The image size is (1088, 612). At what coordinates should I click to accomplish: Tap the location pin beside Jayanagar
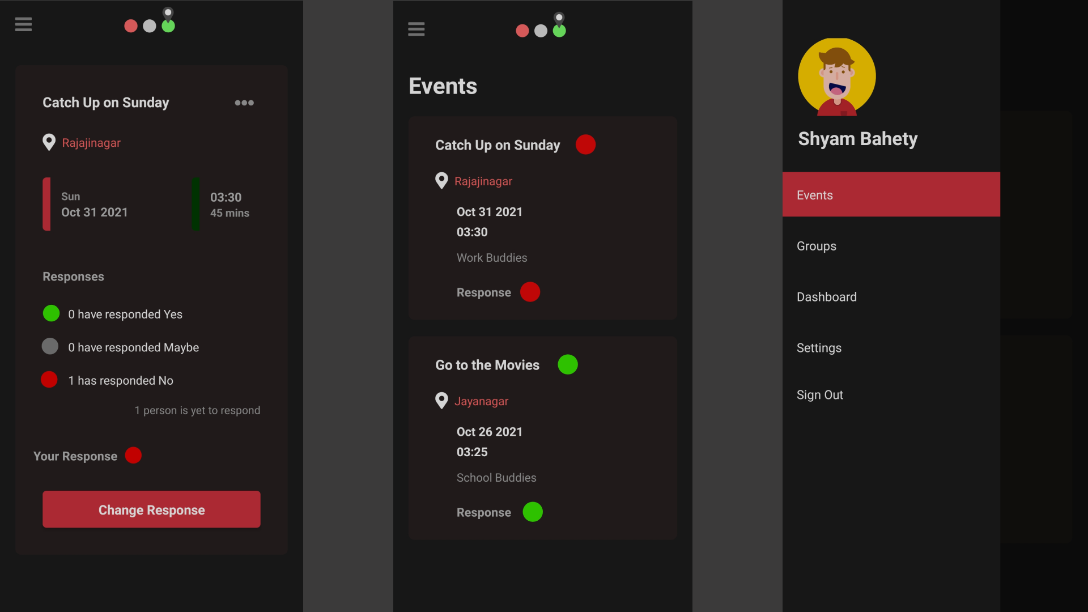click(441, 401)
